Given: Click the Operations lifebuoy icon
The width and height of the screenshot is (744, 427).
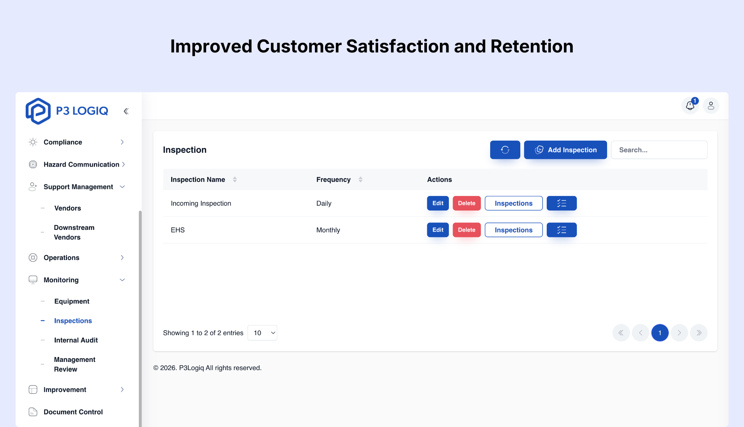Looking at the screenshot, I should [x=33, y=258].
